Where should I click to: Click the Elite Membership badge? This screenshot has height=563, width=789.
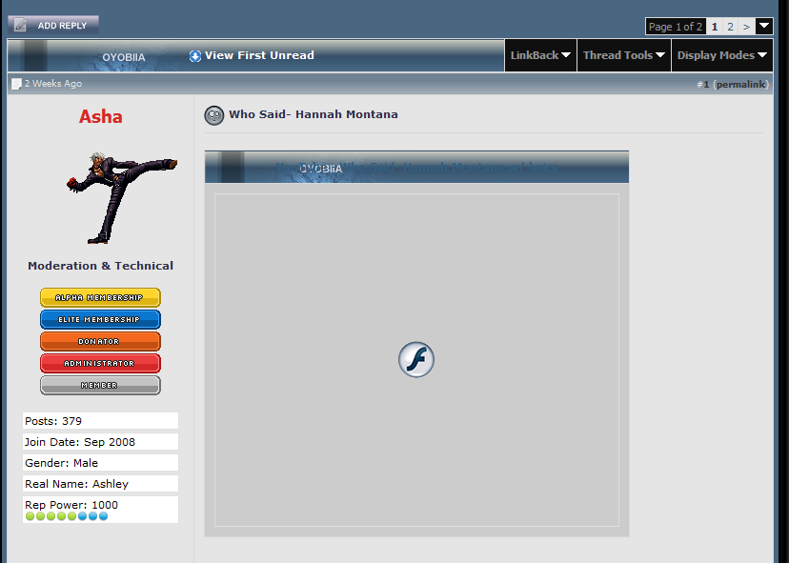pos(100,319)
